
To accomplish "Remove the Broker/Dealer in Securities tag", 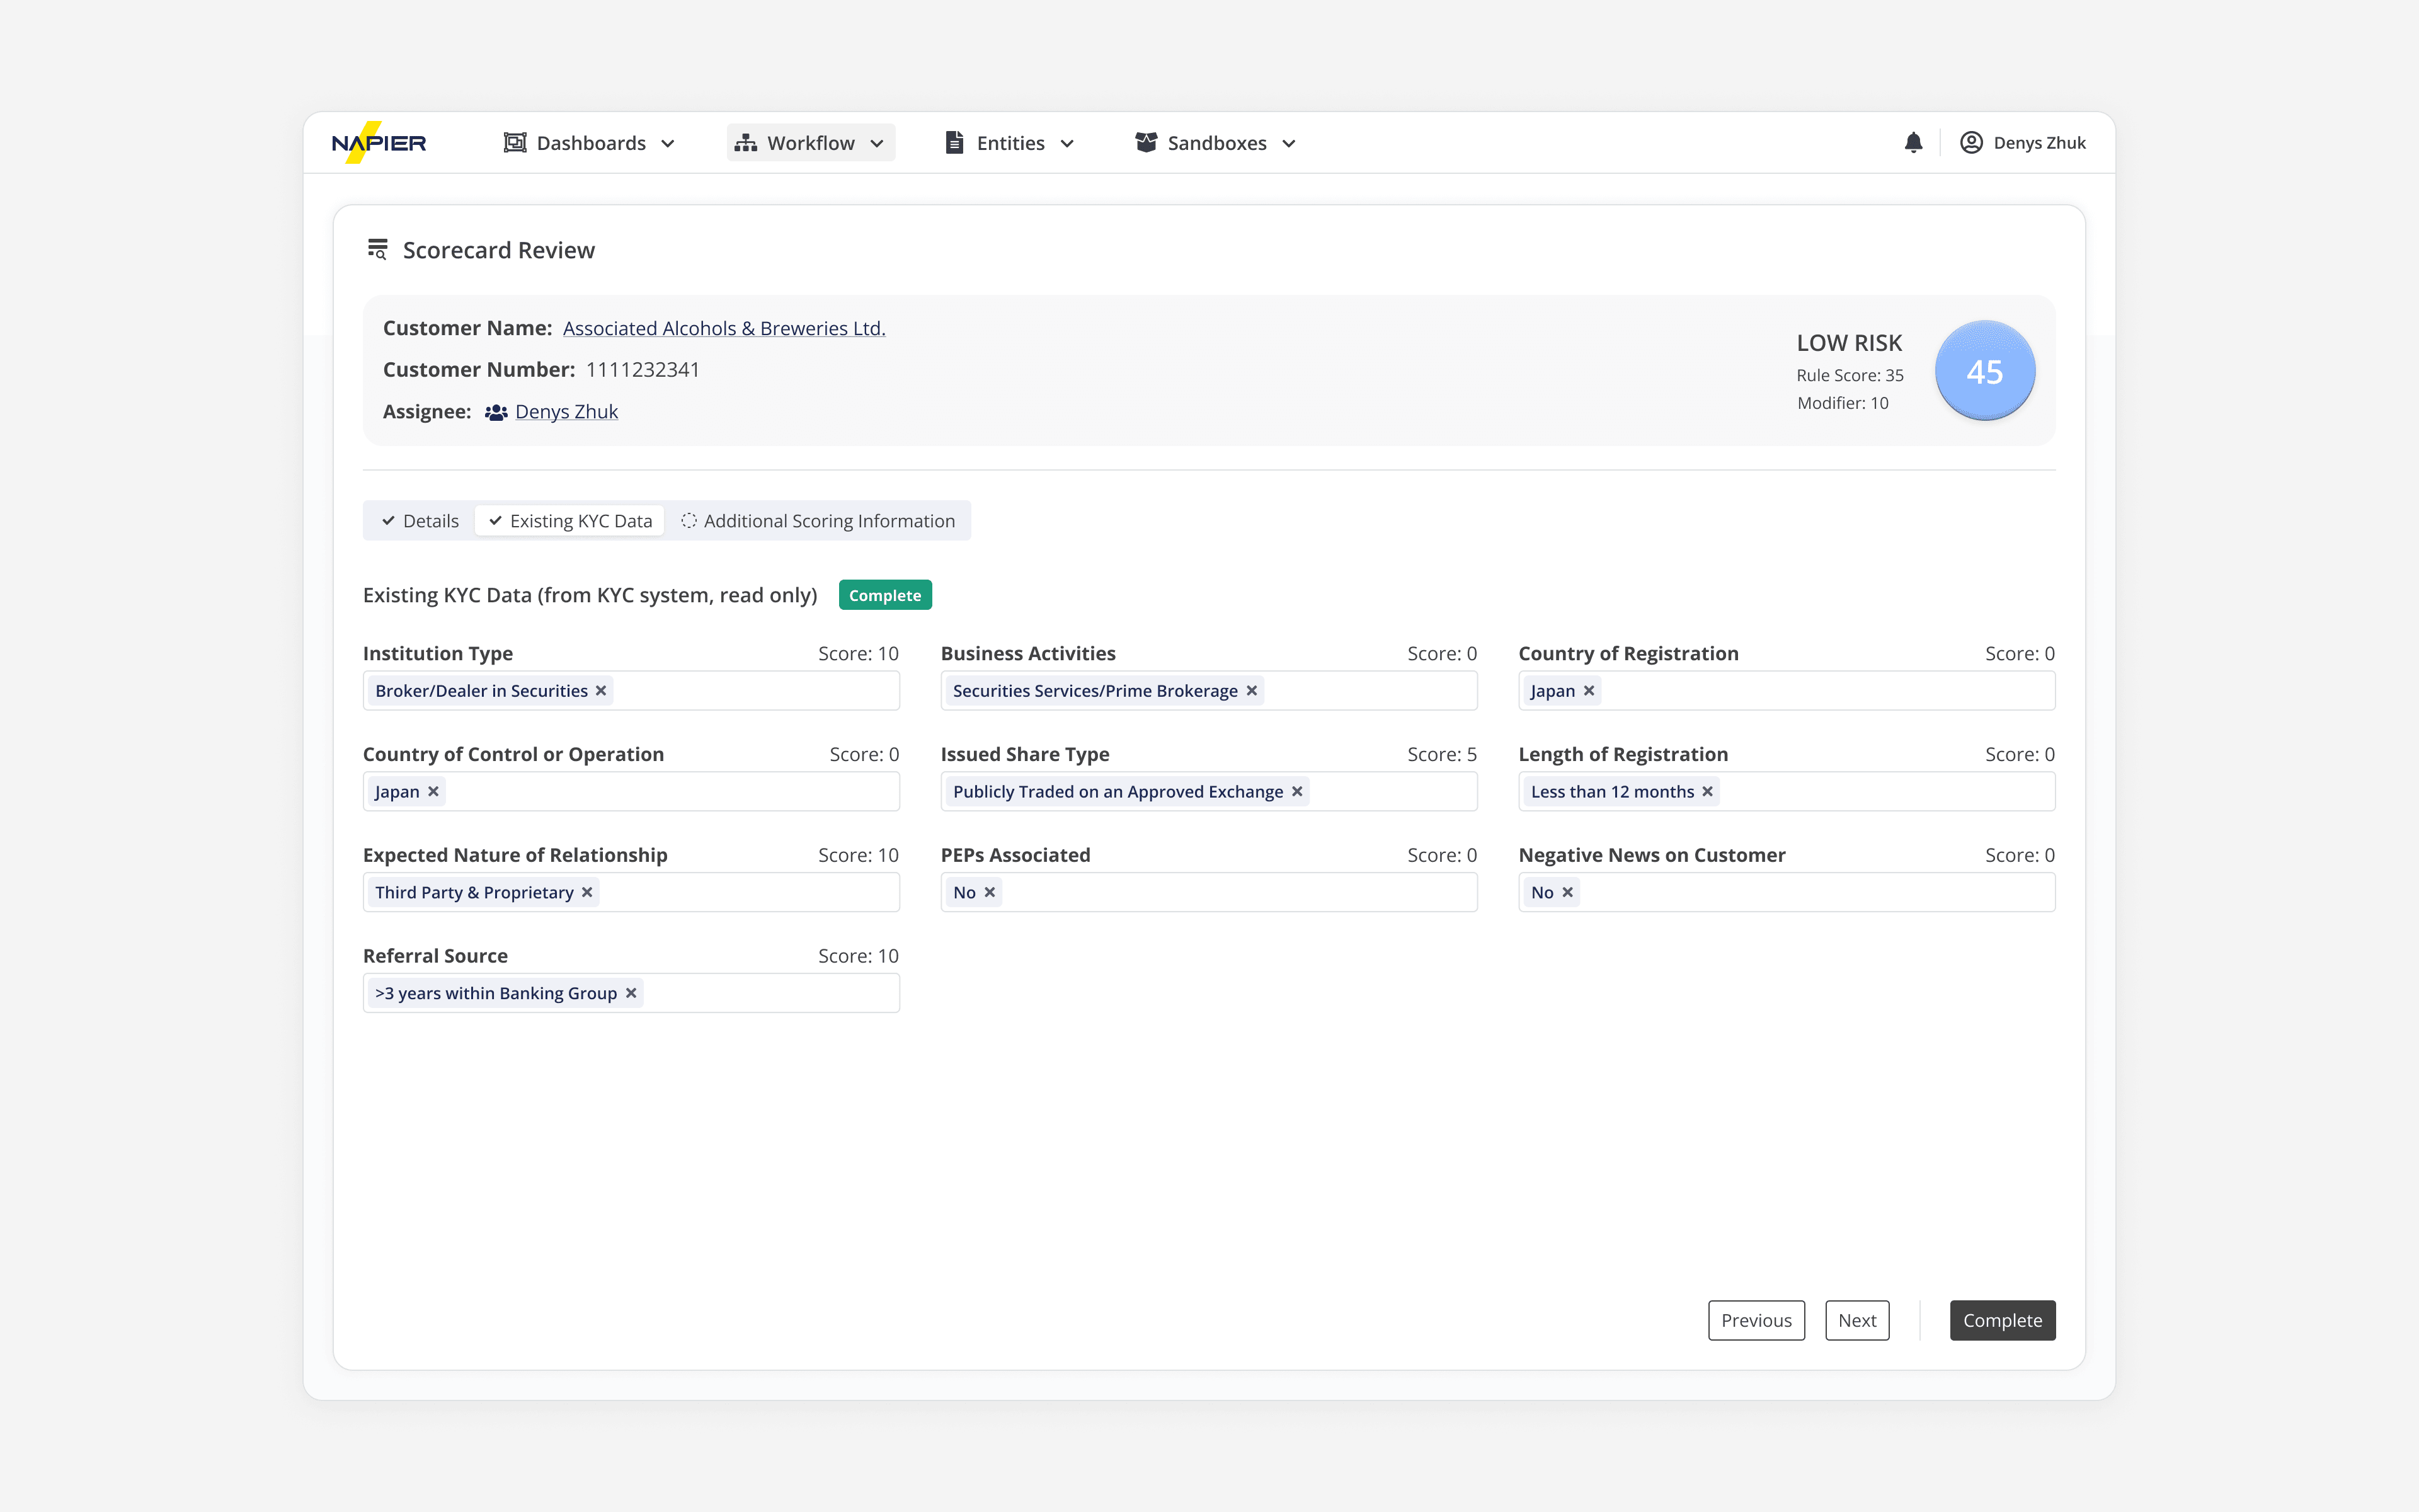I will (x=601, y=691).
